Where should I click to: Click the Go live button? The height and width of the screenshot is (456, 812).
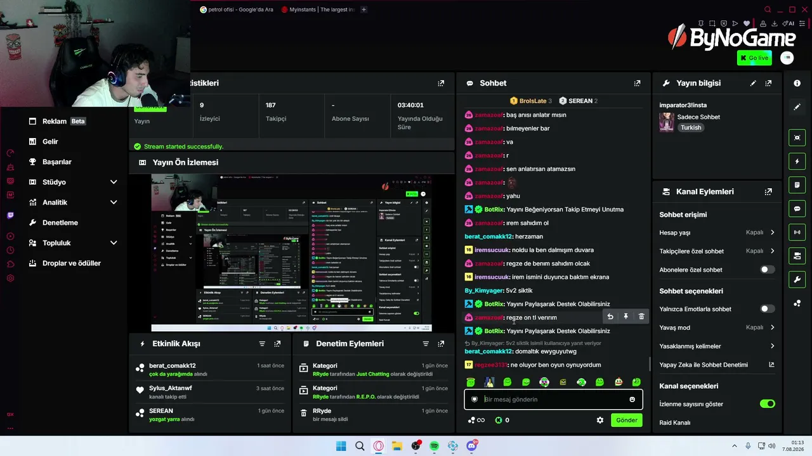point(754,58)
